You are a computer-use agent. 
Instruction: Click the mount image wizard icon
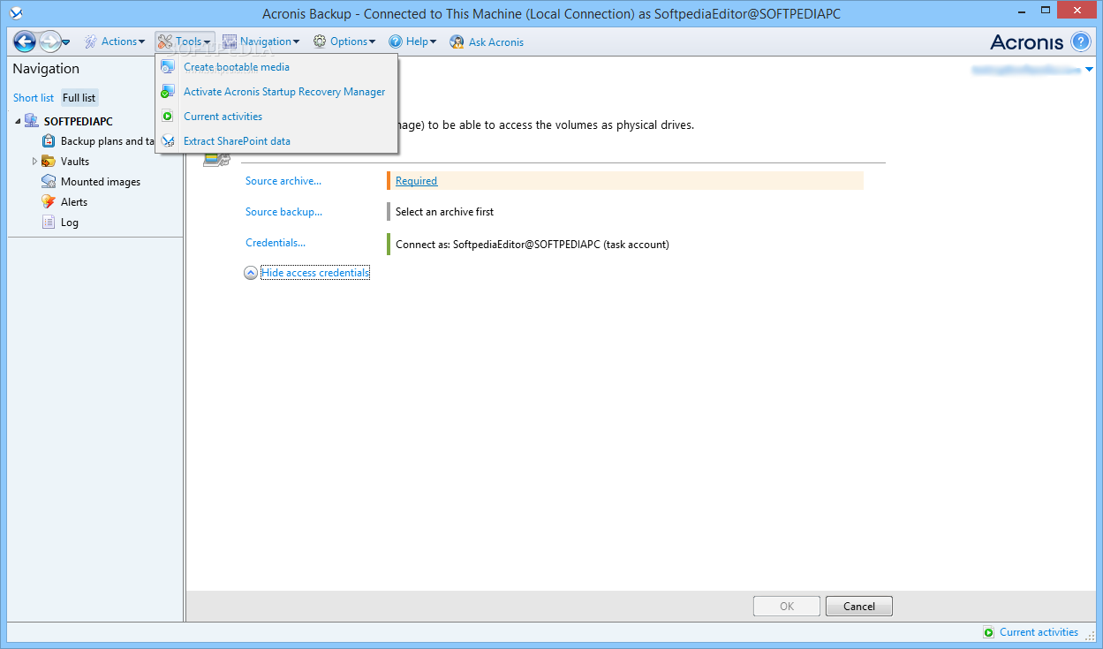click(x=216, y=159)
